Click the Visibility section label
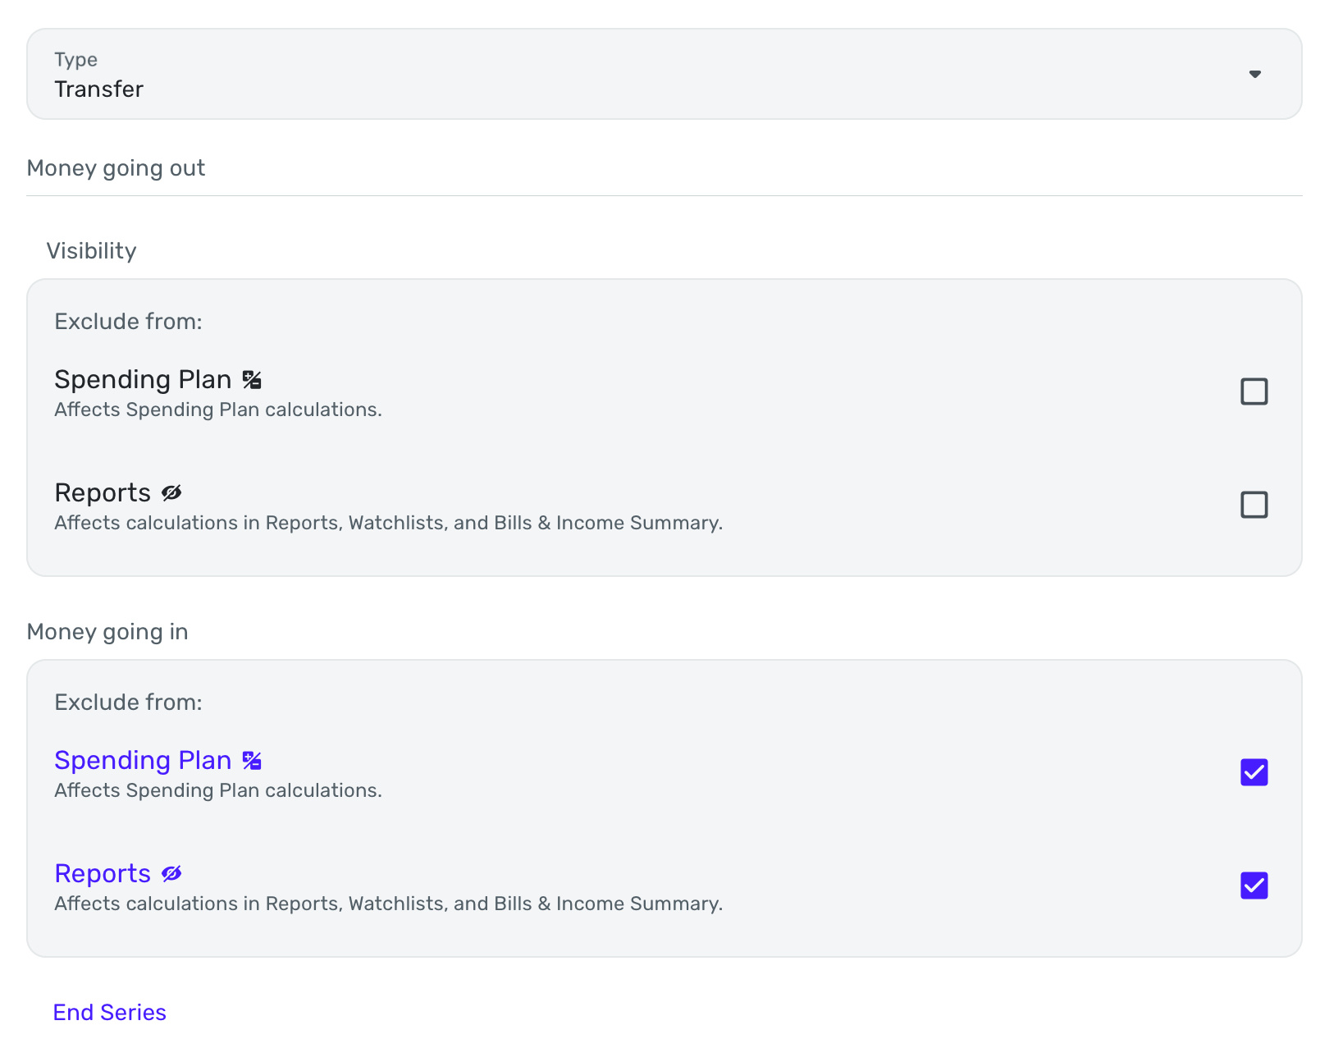Viewport: 1329px width, 1039px height. tap(91, 251)
